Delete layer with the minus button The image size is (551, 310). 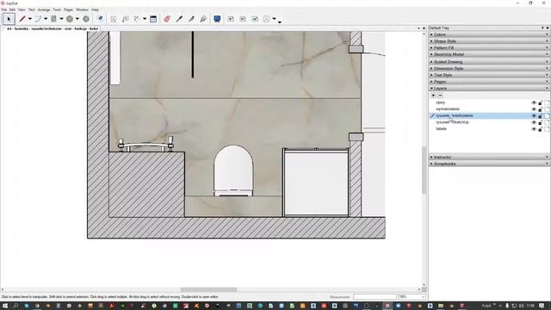(x=440, y=96)
